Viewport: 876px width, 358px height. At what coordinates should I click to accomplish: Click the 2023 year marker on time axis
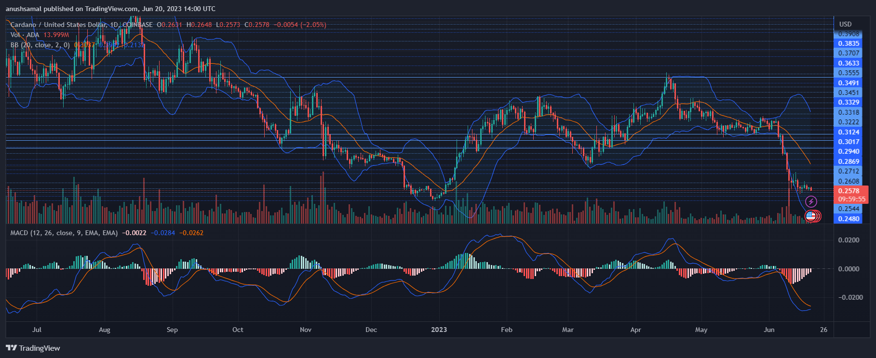tap(439, 330)
